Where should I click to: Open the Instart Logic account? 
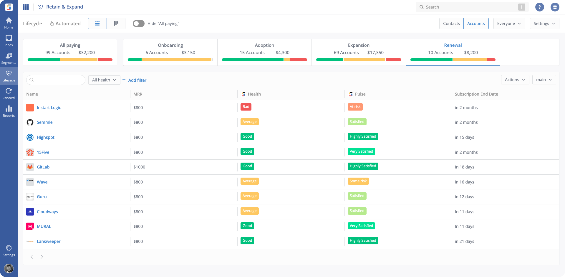[49, 108]
